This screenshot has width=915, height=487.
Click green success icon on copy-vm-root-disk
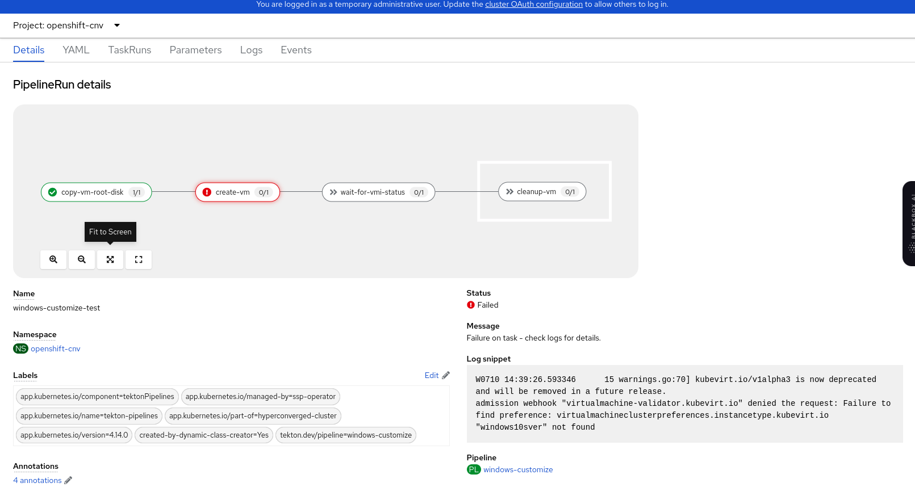[53, 192]
